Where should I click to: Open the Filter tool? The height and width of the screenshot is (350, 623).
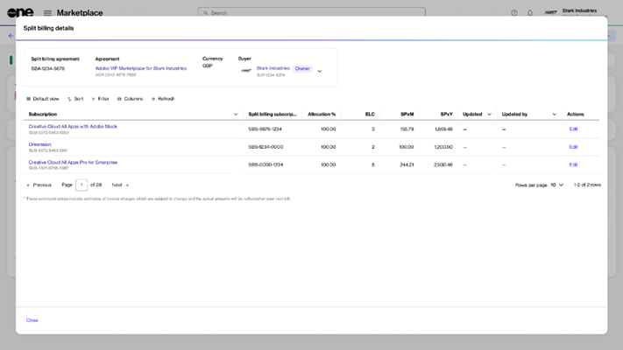pyautogui.click(x=101, y=99)
